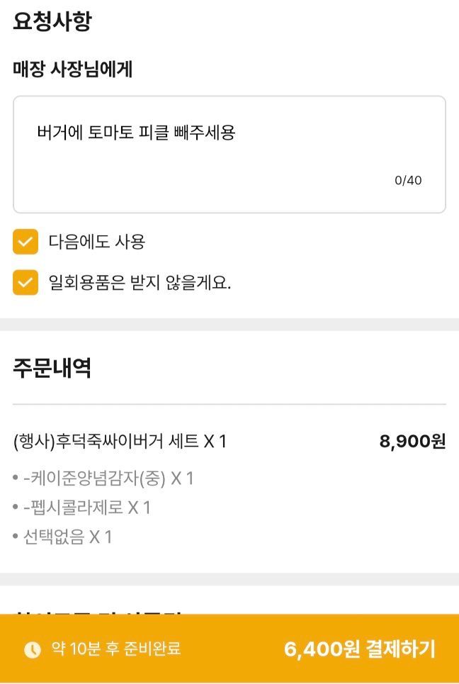The image size is (459, 684).
Task: Click the clock icon in the bottom bar
Action: [x=33, y=649]
